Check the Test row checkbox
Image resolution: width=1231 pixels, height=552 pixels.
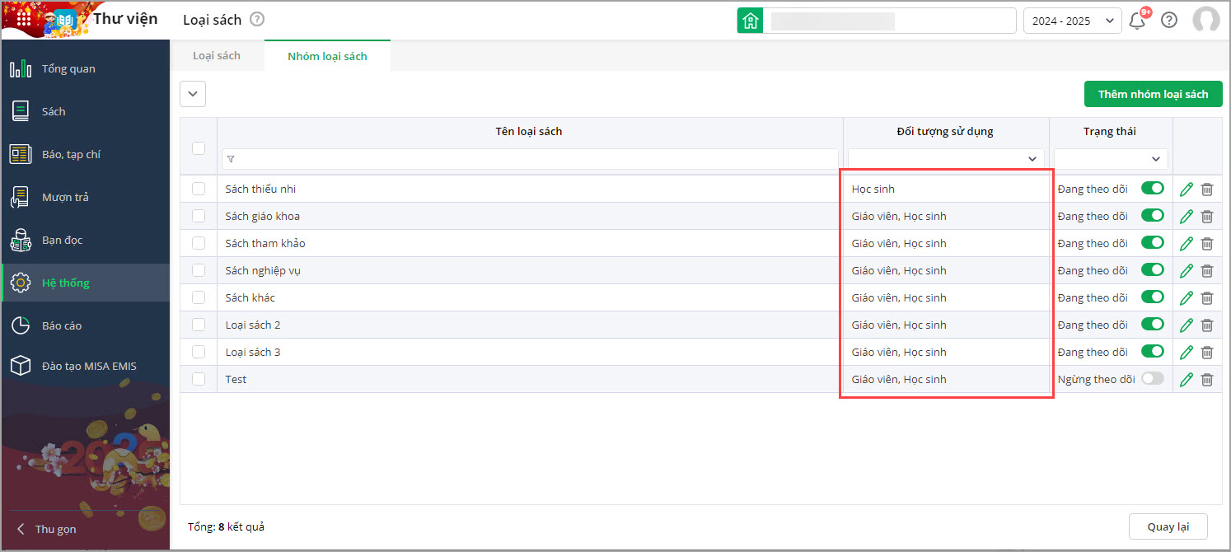199,379
